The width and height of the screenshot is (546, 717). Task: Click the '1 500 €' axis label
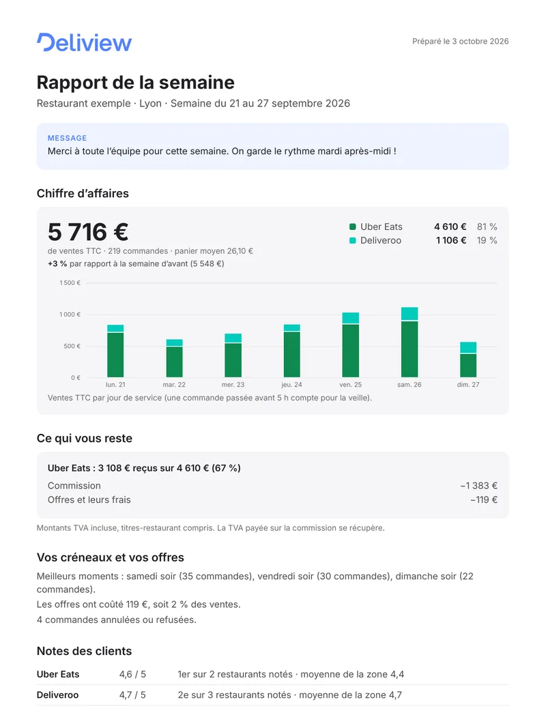70,283
